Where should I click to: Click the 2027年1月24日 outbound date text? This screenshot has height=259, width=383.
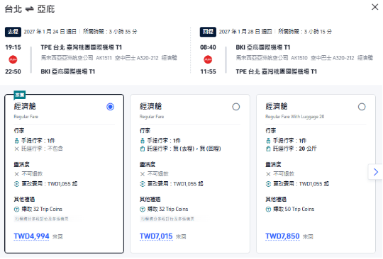pos(50,32)
